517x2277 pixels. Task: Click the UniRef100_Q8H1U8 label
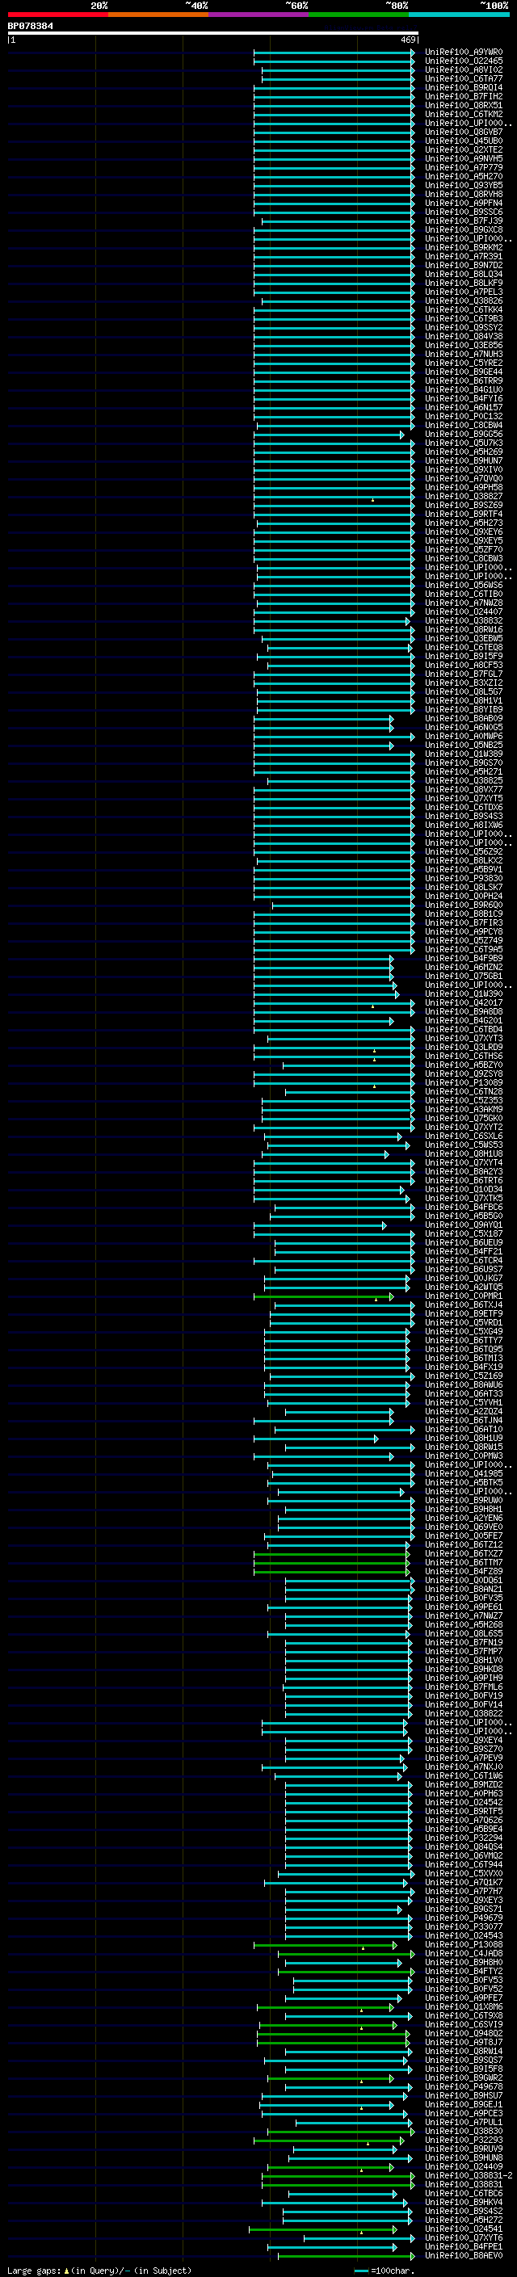[x=464, y=1154]
